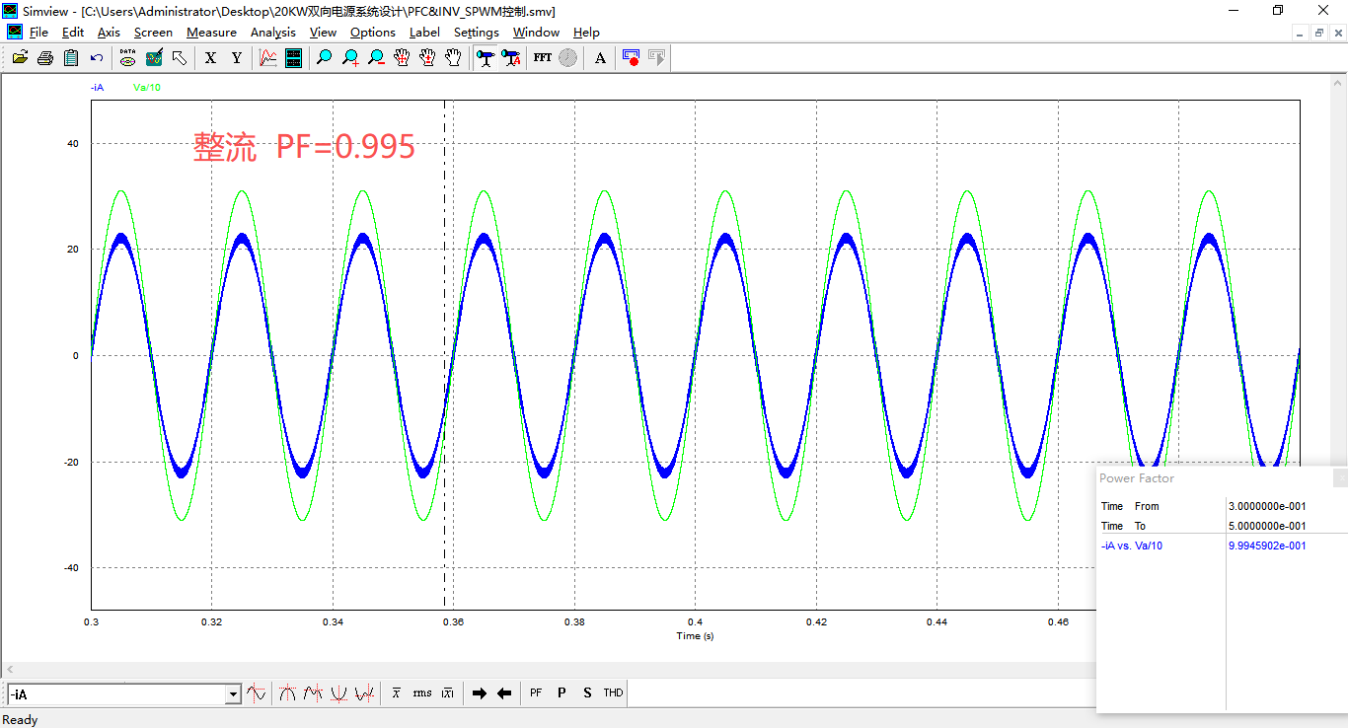Open the Measure menu
The height and width of the screenshot is (728, 1348).
[211, 32]
